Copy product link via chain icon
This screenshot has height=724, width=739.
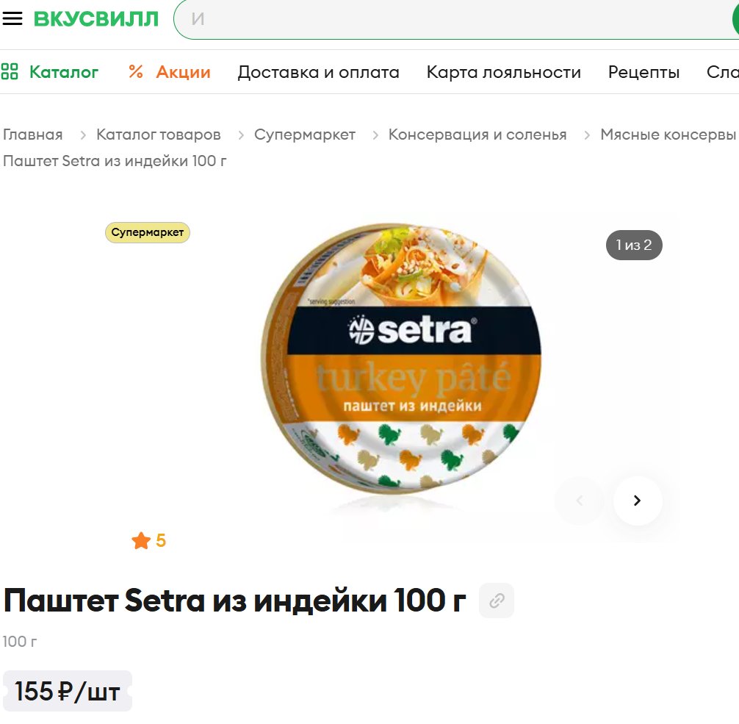tap(497, 601)
